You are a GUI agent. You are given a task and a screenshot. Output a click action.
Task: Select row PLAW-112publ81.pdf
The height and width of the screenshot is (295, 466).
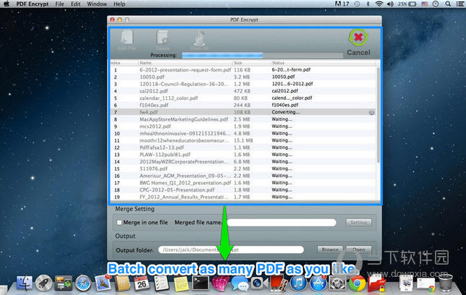coord(243,155)
